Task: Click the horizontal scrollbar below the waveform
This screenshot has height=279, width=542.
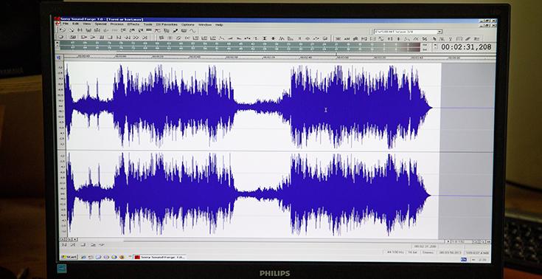Action: 263,240
